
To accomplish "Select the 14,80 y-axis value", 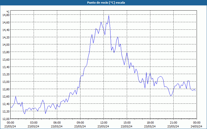I will click(x=6, y=15).
